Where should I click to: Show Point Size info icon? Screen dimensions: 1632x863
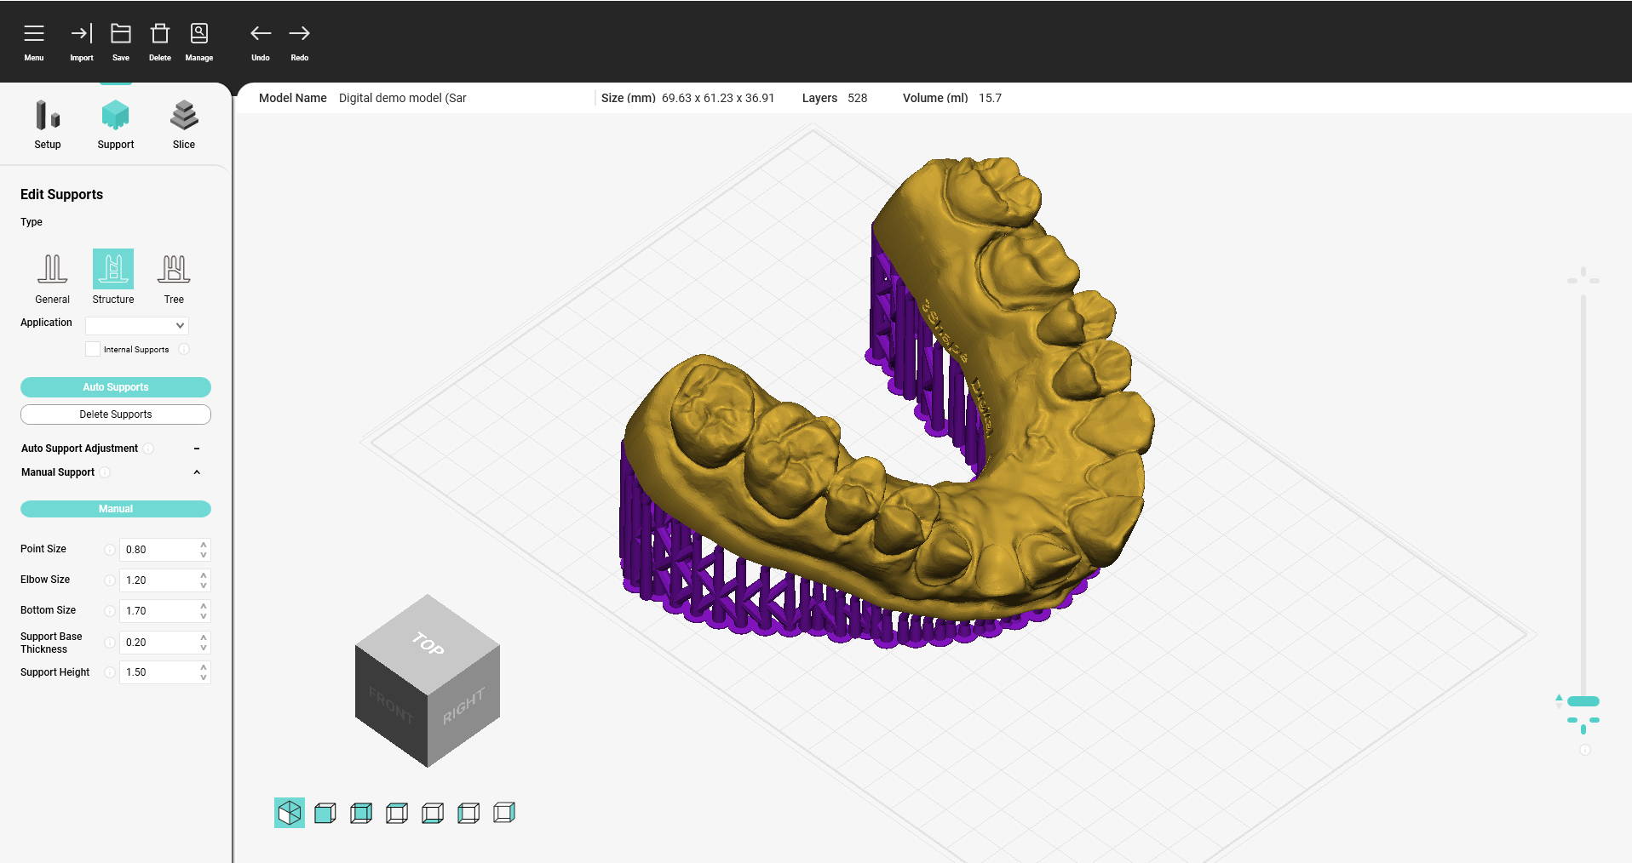(109, 550)
